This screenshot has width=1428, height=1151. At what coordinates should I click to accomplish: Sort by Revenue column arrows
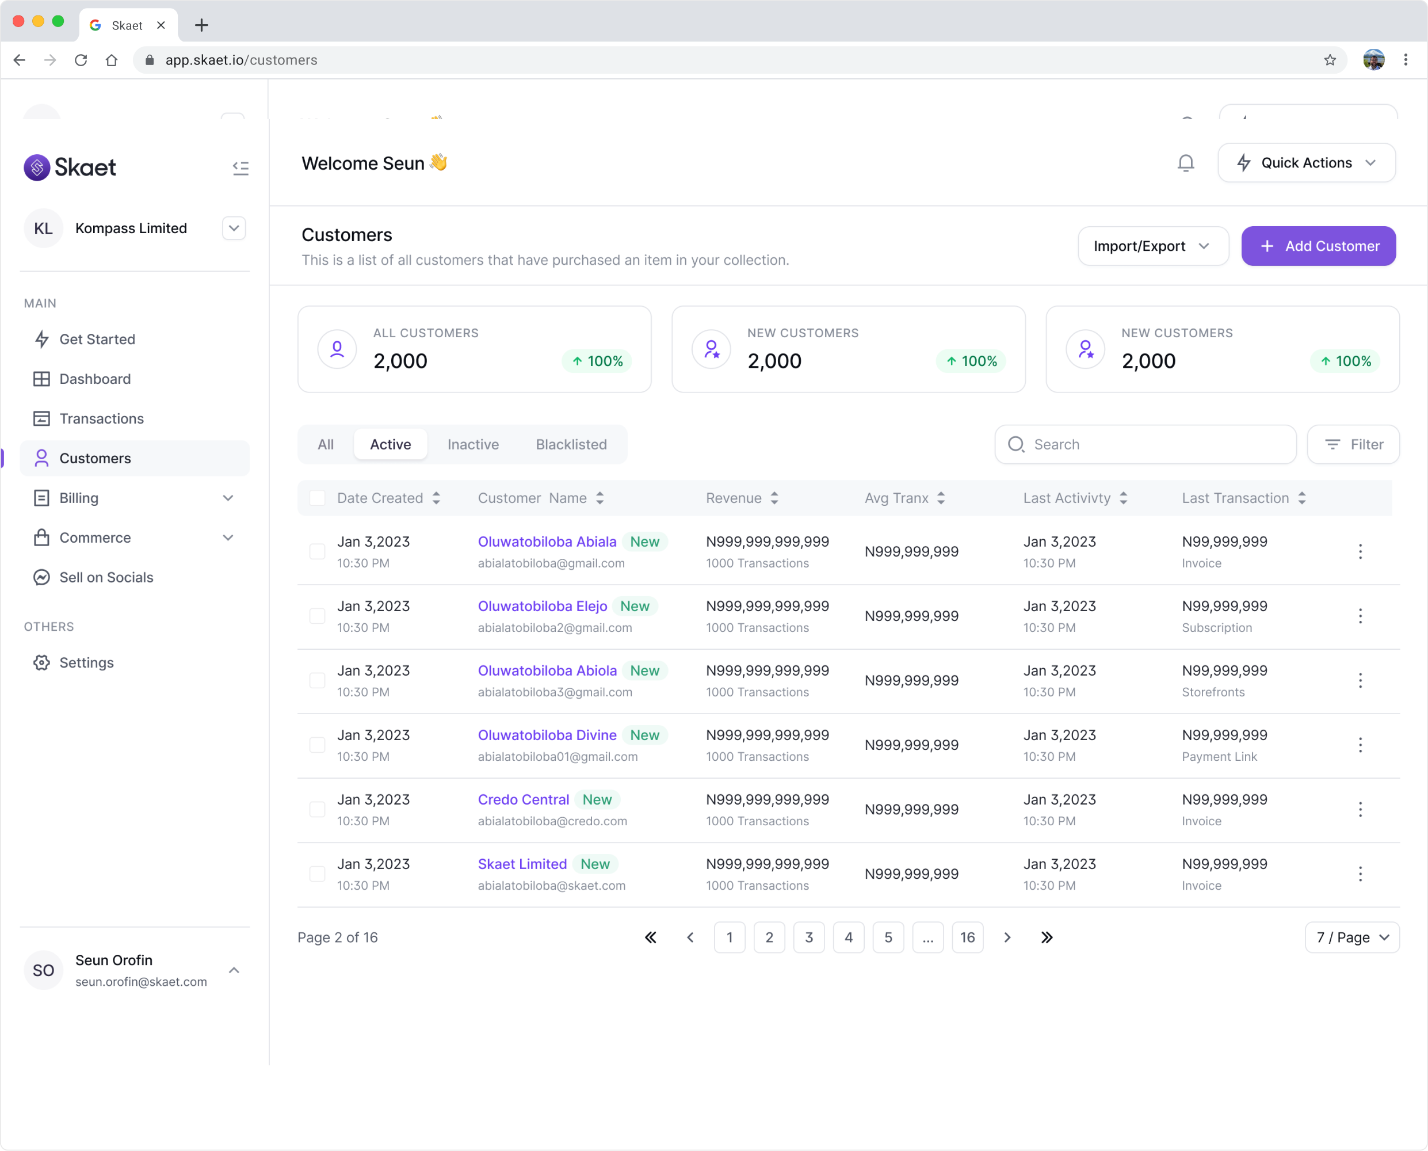click(774, 498)
